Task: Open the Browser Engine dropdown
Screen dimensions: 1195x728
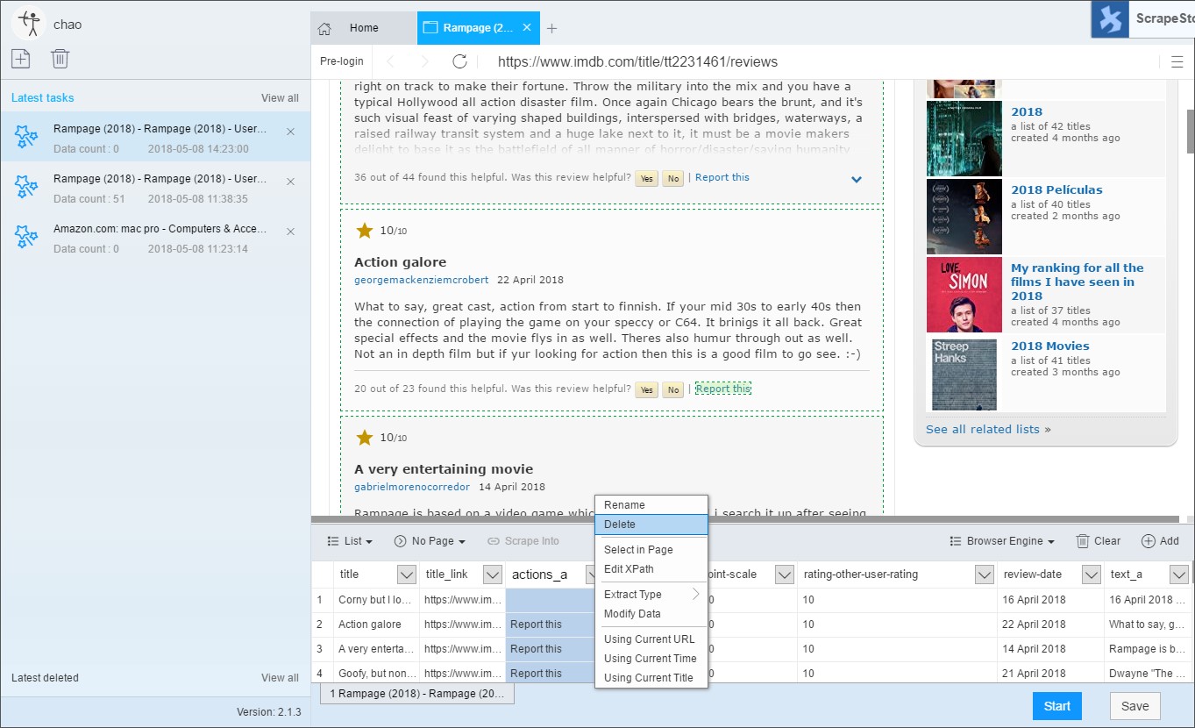Action: tap(1002, 541)
